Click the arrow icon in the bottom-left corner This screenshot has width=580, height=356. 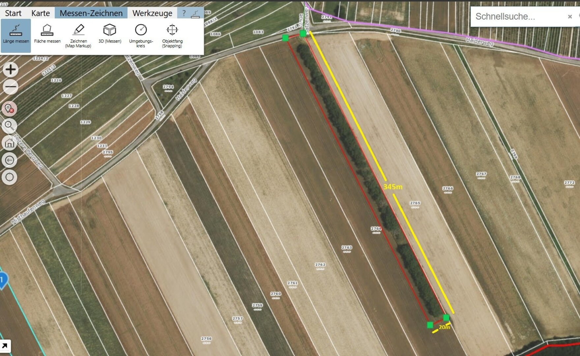[5, 346]
